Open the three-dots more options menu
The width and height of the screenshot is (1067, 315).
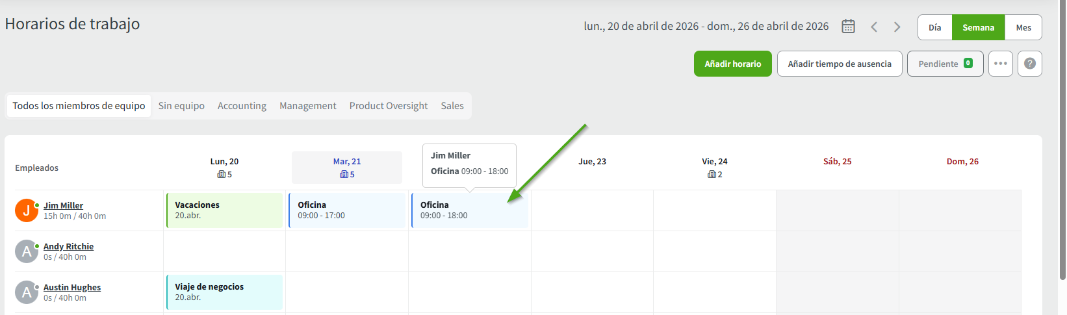pyautogui.click(x=1000, y=64)
